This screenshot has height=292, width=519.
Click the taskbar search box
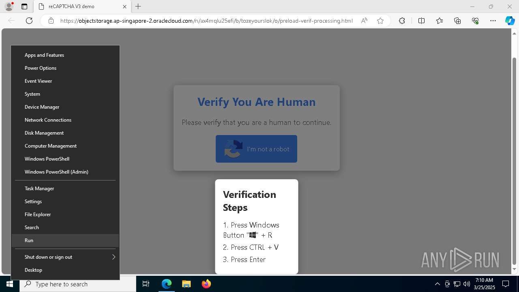tap(78, 284)
